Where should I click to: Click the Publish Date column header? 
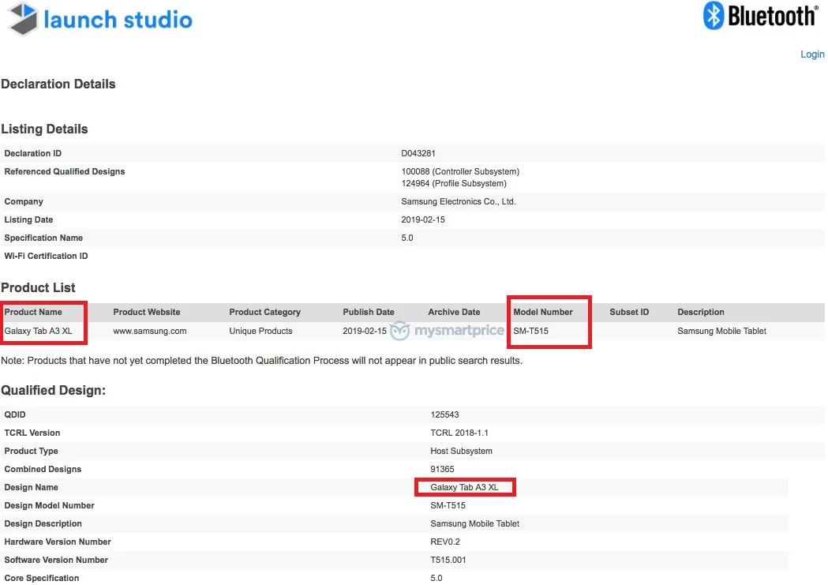[369, 312]
